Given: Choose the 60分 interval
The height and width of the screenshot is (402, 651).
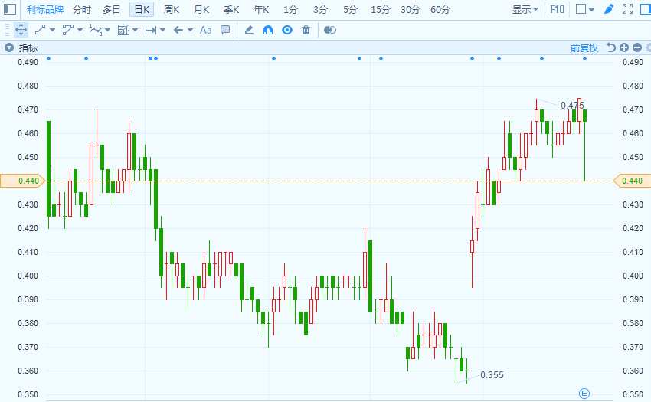Looking at the screenshot, I should click(440, 9).
